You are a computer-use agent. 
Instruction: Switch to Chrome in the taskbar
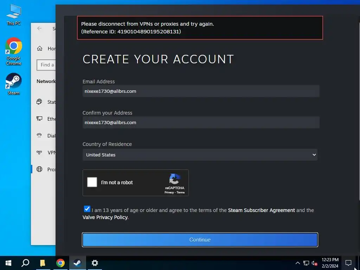60,263
